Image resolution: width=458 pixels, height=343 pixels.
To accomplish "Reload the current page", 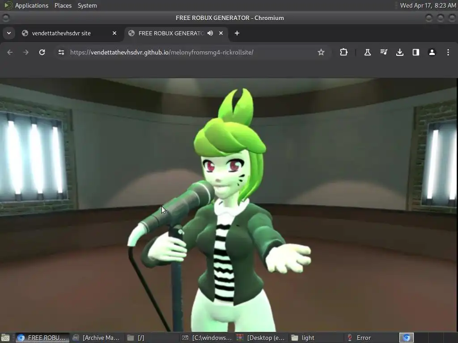I will click(x=42, y=52).
